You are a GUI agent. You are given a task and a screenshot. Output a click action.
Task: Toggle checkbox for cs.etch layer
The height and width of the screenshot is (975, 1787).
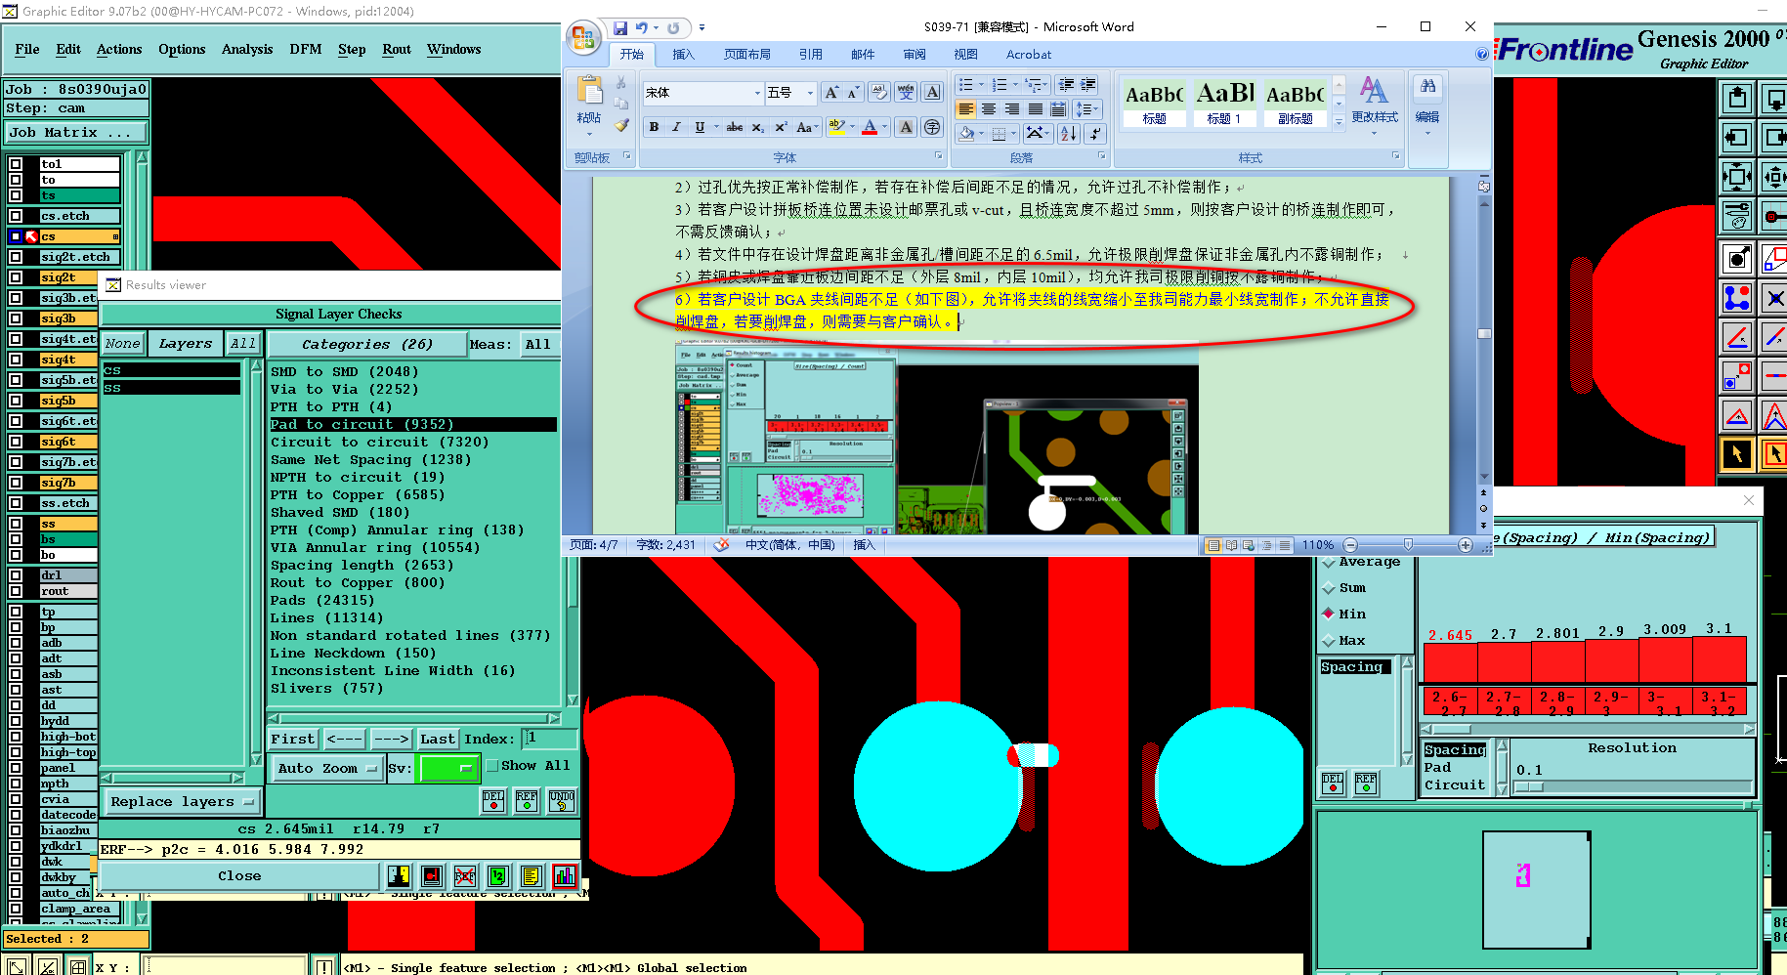(16, 216)
